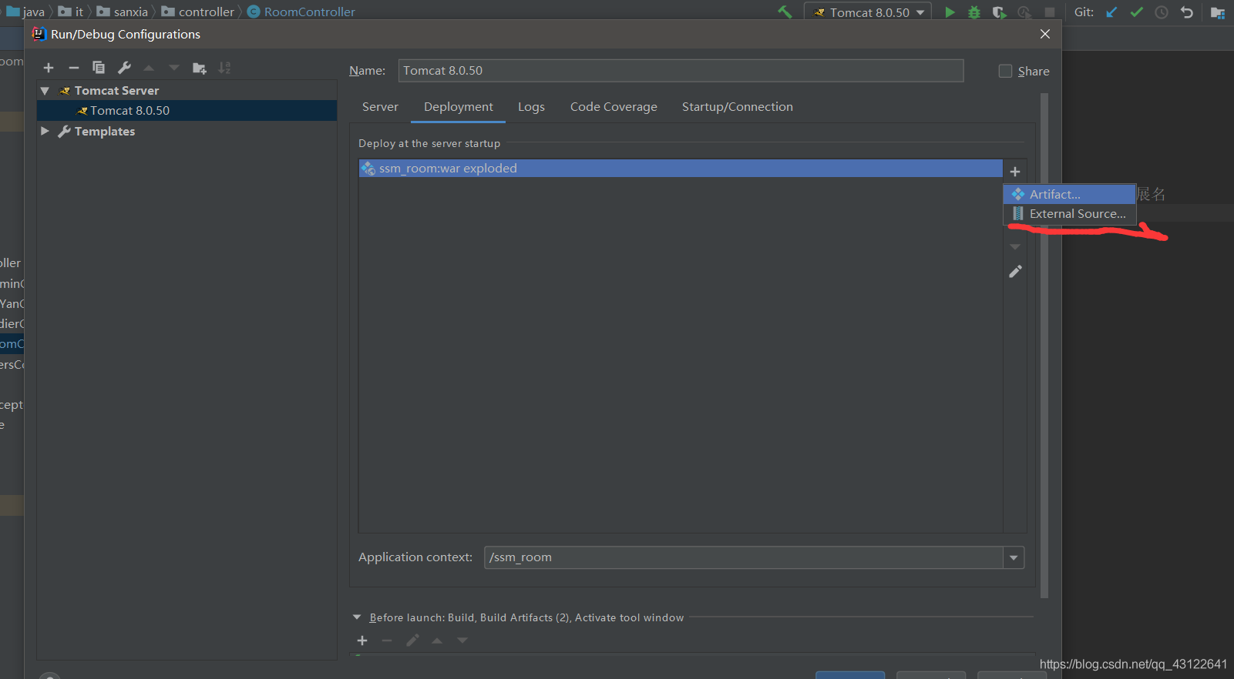Build the project with the hammer icon
Viewport: 1234px width, 679px height.
pyautogui.click(x=785, y=12)
